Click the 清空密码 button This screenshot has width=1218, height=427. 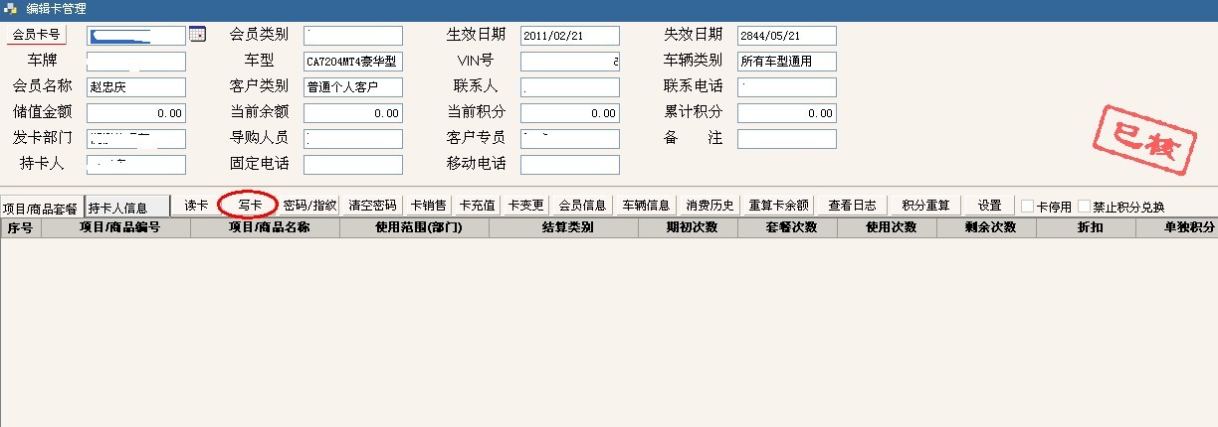click(x=372, y=206)
